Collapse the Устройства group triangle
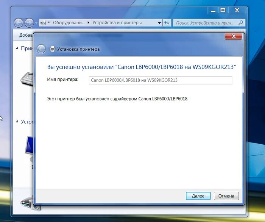The width and height of the screenshot is (265, 222). pos(17,121)
